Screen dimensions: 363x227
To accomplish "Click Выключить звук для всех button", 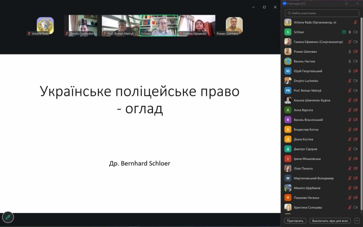I will click(330, 221).
